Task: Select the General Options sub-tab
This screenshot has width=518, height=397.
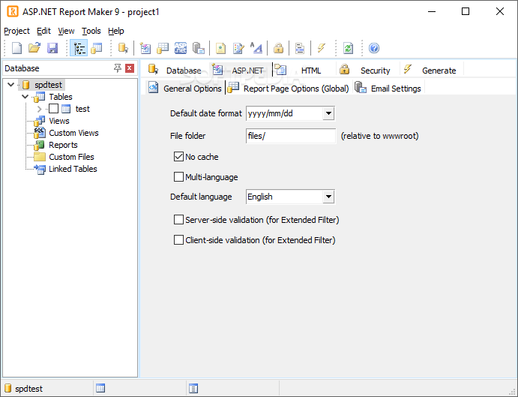Action: (x=185, y=88)
